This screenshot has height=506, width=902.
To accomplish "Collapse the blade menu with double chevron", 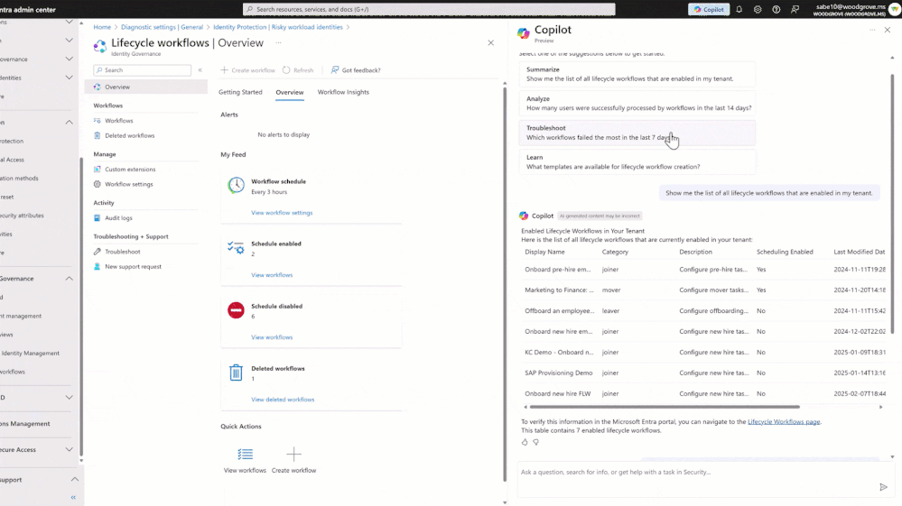I will [200, 70].
